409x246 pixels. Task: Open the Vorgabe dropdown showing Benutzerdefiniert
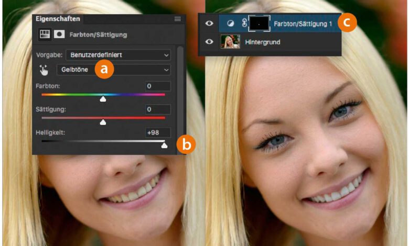(x=119, y=55)
